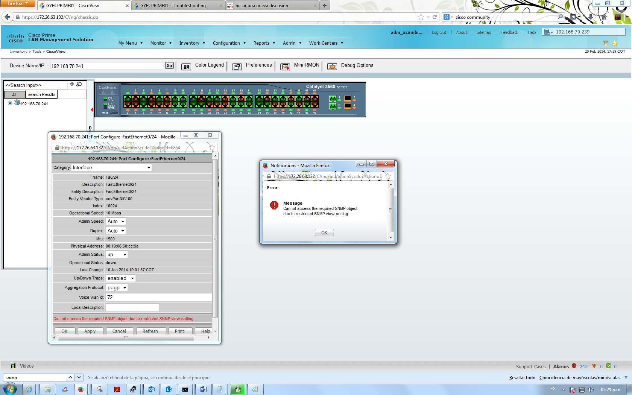Screen dimensions: 632x395
Task: Click the Log Out link
Action: pyautogui.click(x=439, y=32)
